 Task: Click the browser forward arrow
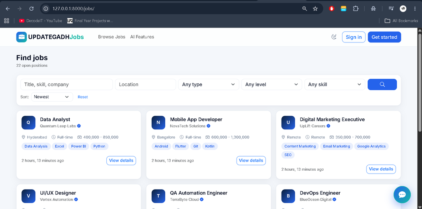pyautogui.click(x=19, y=9)
